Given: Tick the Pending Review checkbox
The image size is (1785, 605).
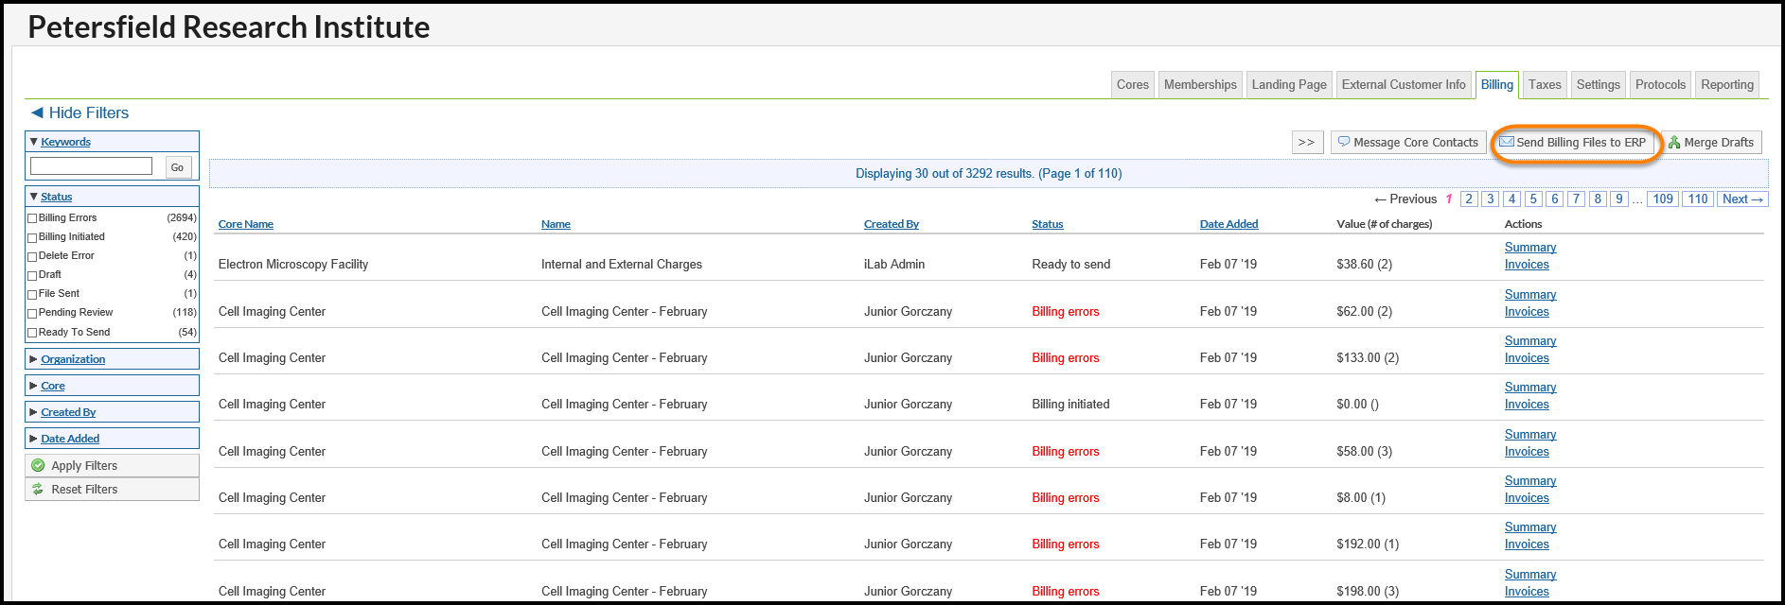Looking at the screenshot, I should [32, 313].
